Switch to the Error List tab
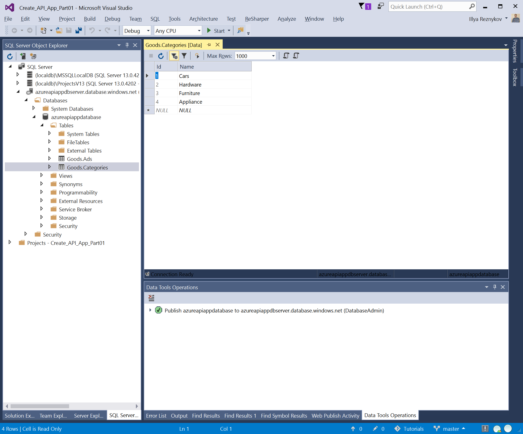Screen dimensions: 523x434 (156, 416)
